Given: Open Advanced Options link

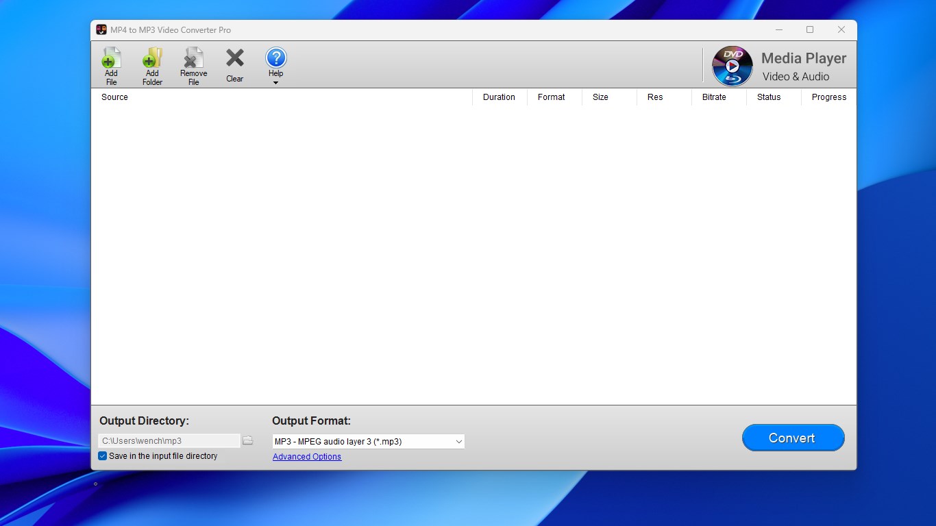Looking at the screenshot, I should coord(307,457).
